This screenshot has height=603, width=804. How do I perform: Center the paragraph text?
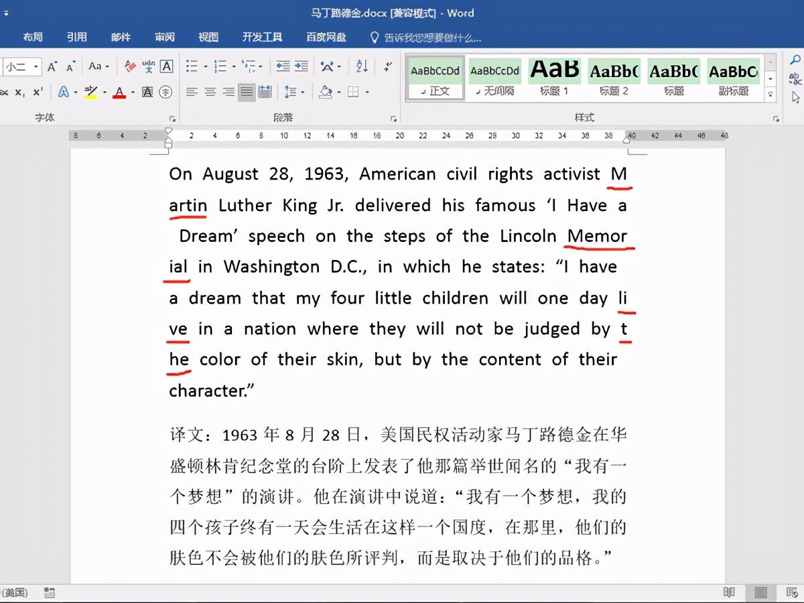pos(210,92)
